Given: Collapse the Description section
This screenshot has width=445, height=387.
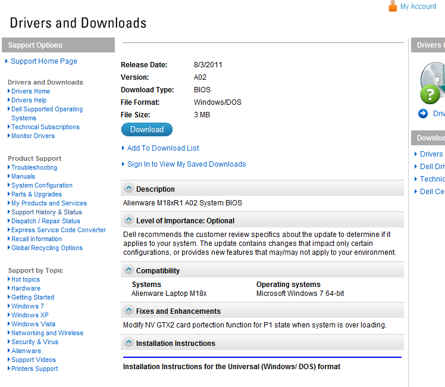Looking at the screenshot, I should pyautogui.click(x=129, y=188).
